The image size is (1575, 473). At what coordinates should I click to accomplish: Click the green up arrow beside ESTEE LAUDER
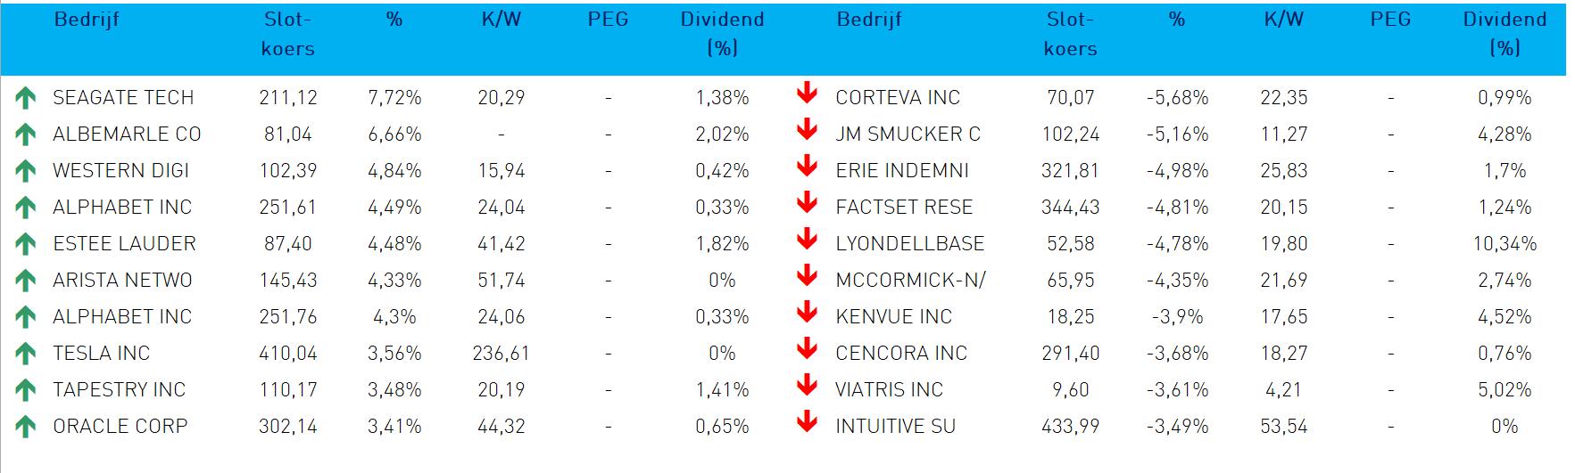(x=25, y=244)
